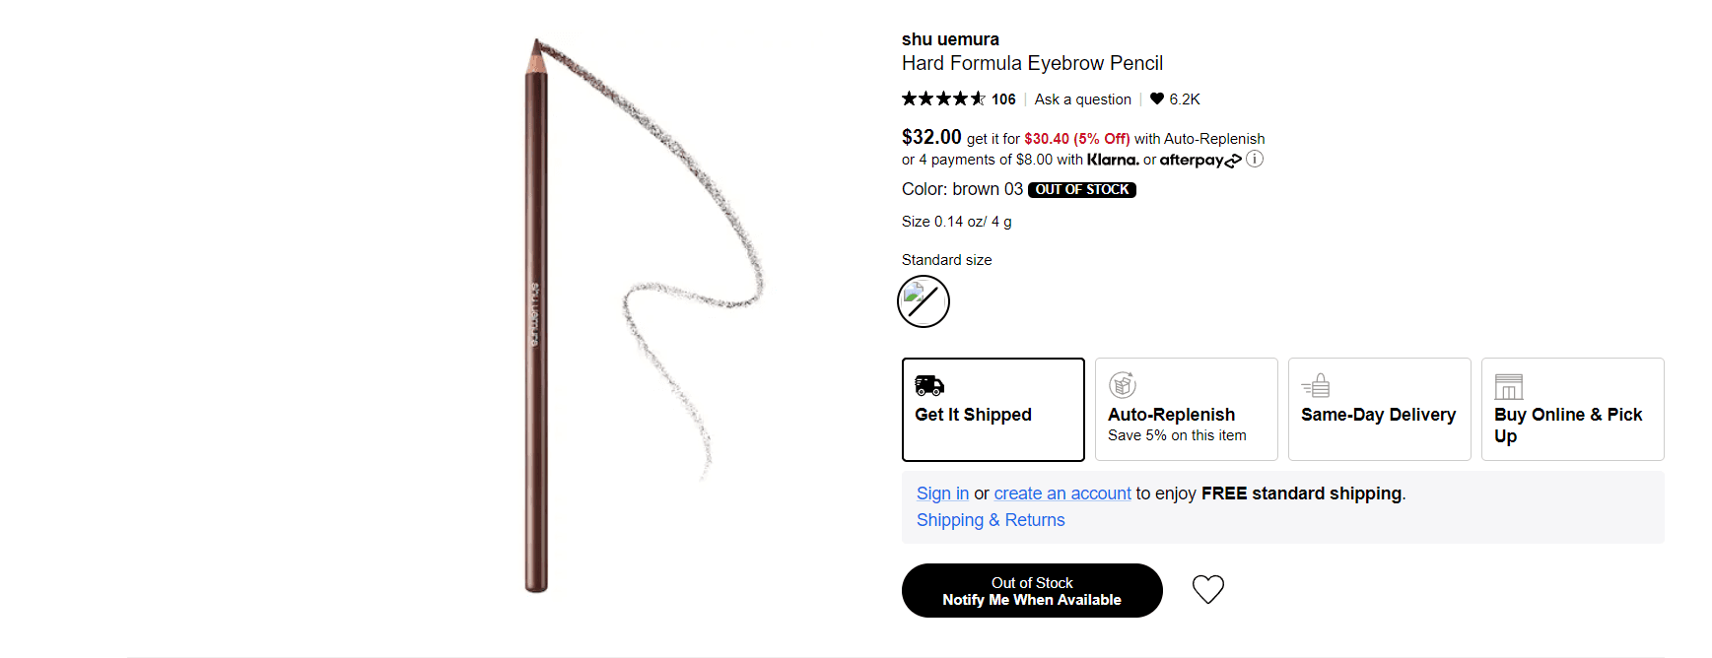The width and height of the screenshot is (1712, 658).
Task: Click the info icon next to afterpay
Action: pyautogui.click(x=1255, y=160)
